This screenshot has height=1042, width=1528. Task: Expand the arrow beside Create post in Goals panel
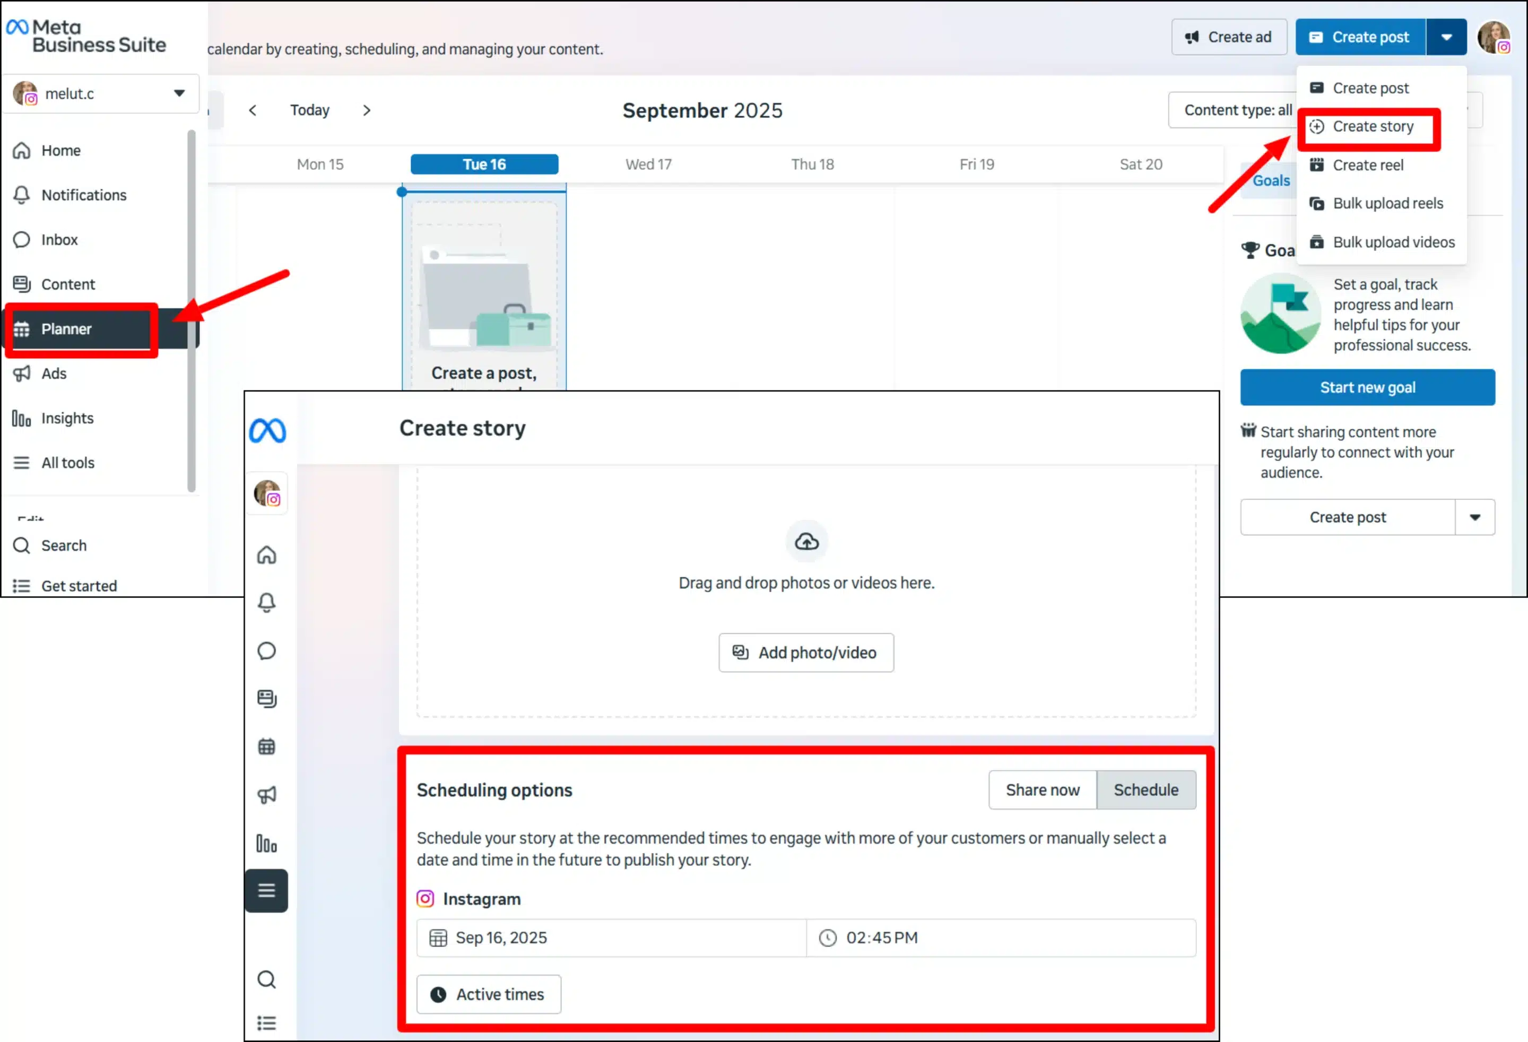click(1475, 517)
